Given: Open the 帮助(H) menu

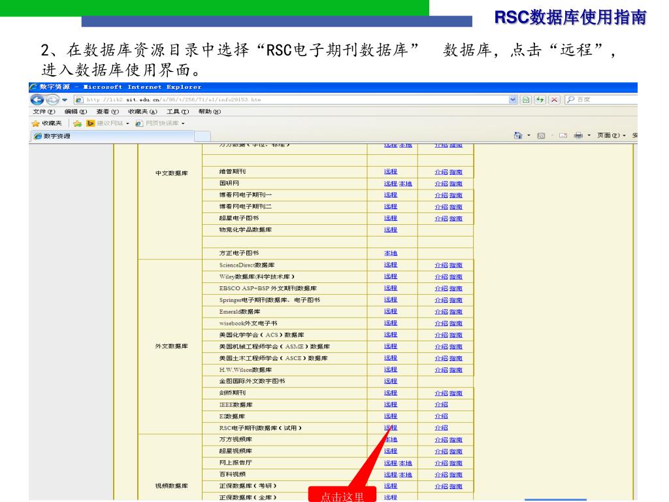Looking at the screenshot, I should click(x=210, y=112).
